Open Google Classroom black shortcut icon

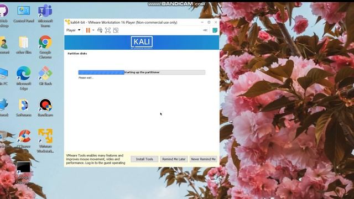(23, 172)
